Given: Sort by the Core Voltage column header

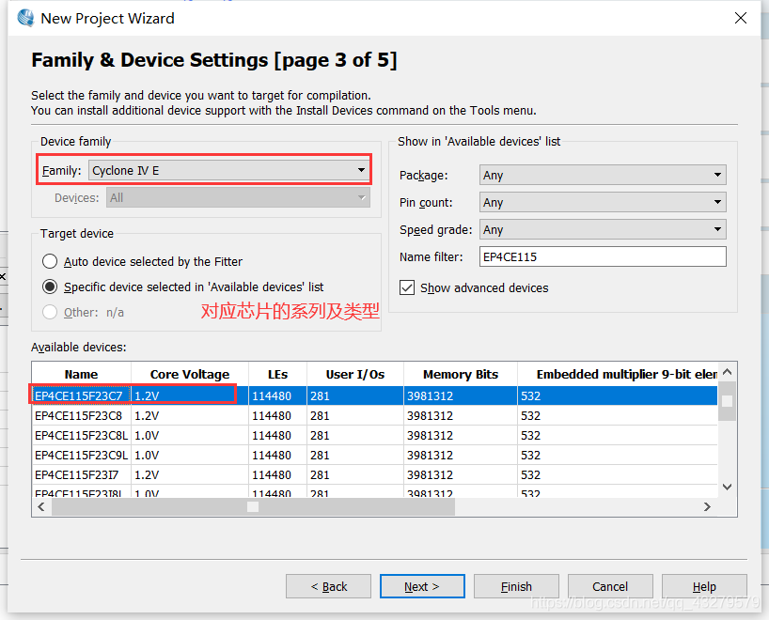Looking at the screenshot, I should tap(190, 374).
